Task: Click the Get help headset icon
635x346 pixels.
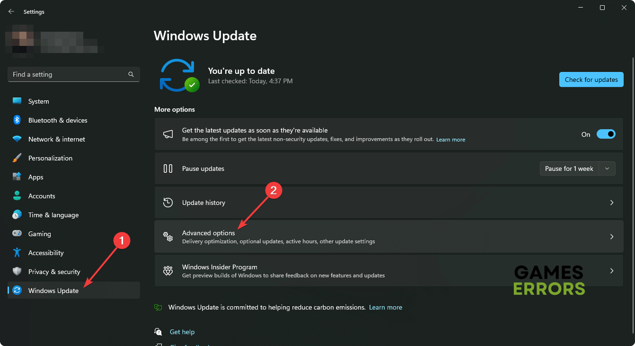Action: point(159,332)
